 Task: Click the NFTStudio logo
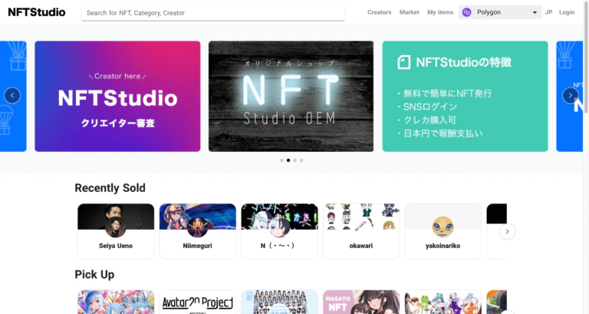click(x=37, y=12)
